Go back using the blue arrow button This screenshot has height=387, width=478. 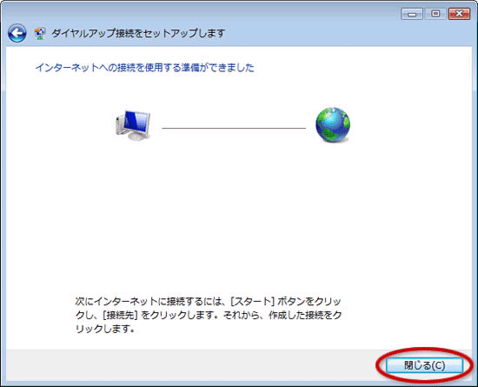17,33
